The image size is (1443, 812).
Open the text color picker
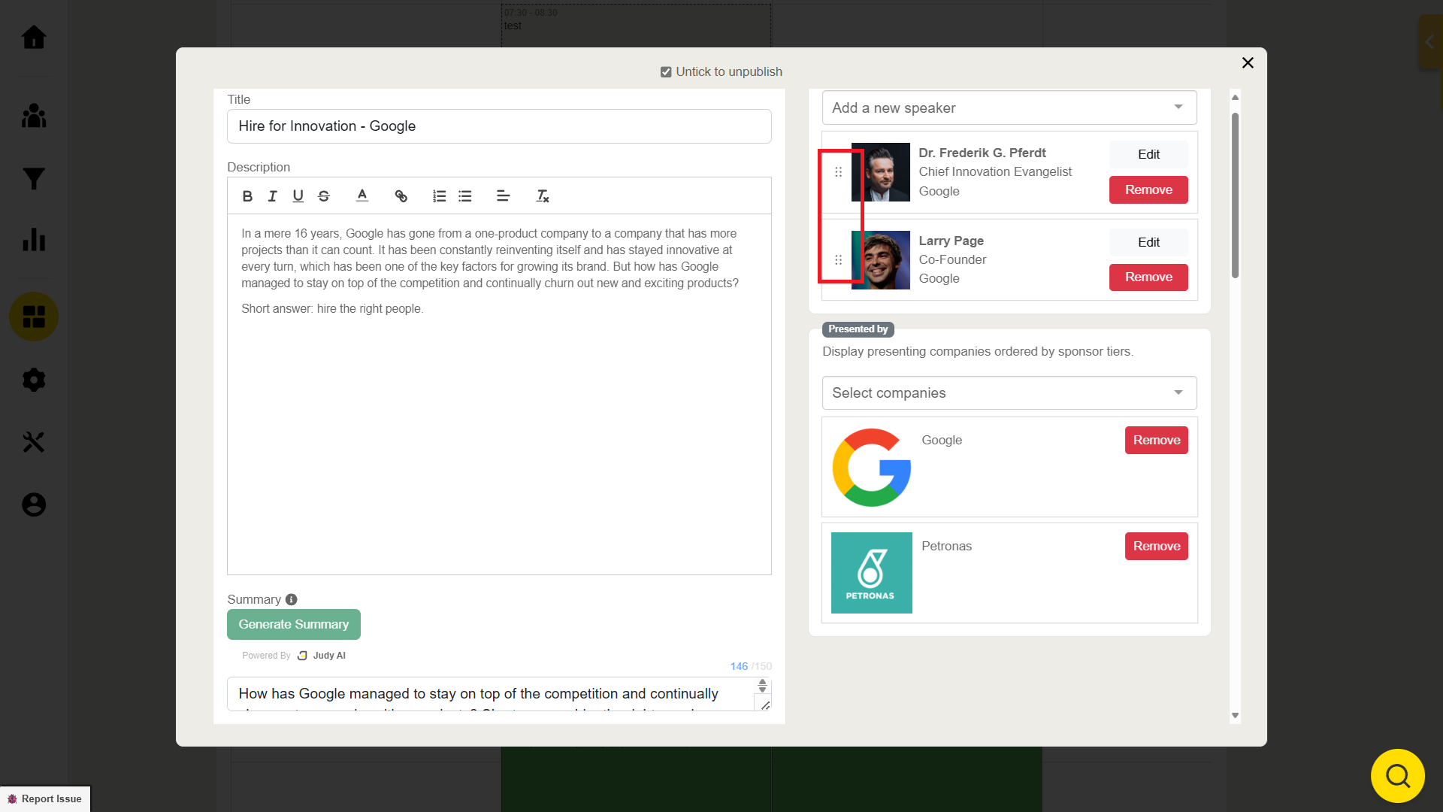362,196
